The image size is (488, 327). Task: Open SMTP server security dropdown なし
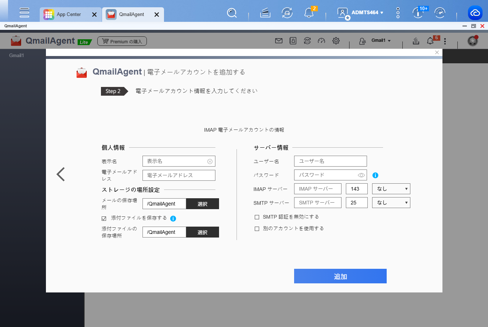click(391, 203)
